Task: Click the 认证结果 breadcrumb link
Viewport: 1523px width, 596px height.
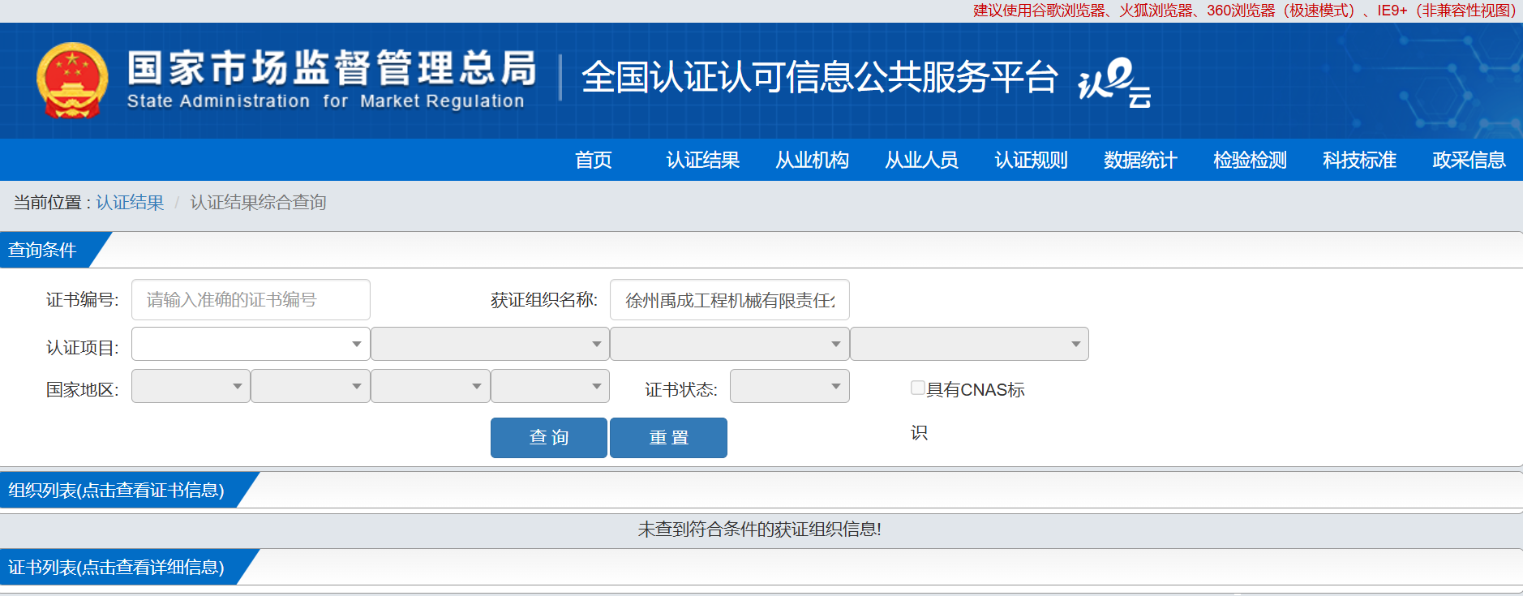Action: [130, 202]
